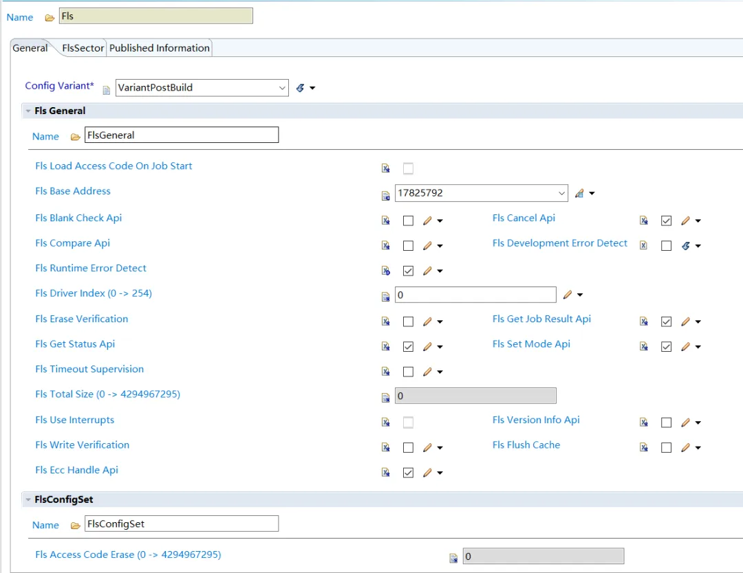Click the icon beside the Config Variant dropdown
This screenshot has width=743, height=573.
[x=301, y=87]
